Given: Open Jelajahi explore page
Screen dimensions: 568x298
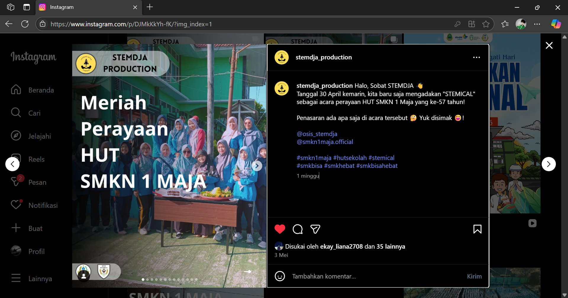Looking at the screenshot, I should pos(31,136).
